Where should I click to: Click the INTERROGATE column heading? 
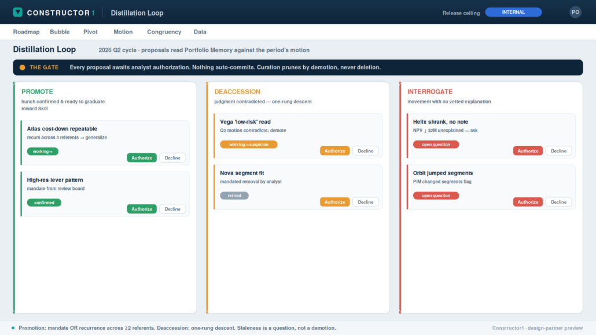coord(430,92)
